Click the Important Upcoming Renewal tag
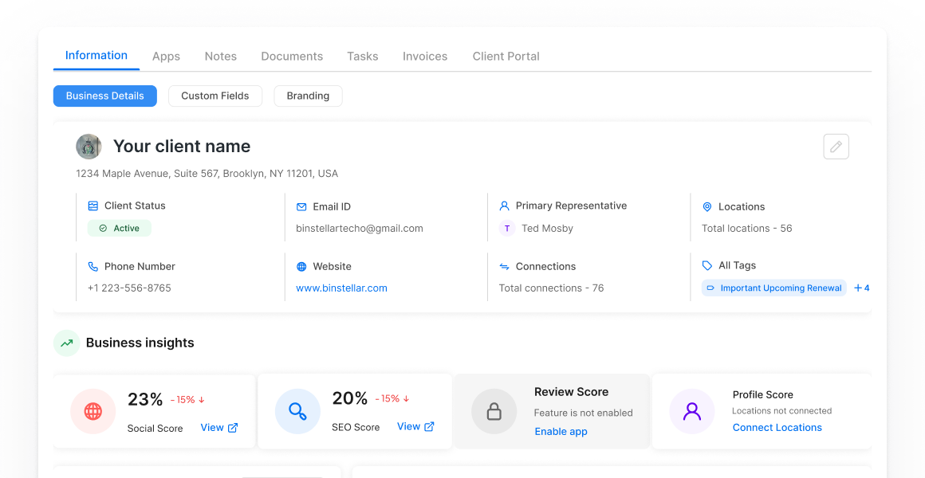925x478 pixels. tap(774, 288)
